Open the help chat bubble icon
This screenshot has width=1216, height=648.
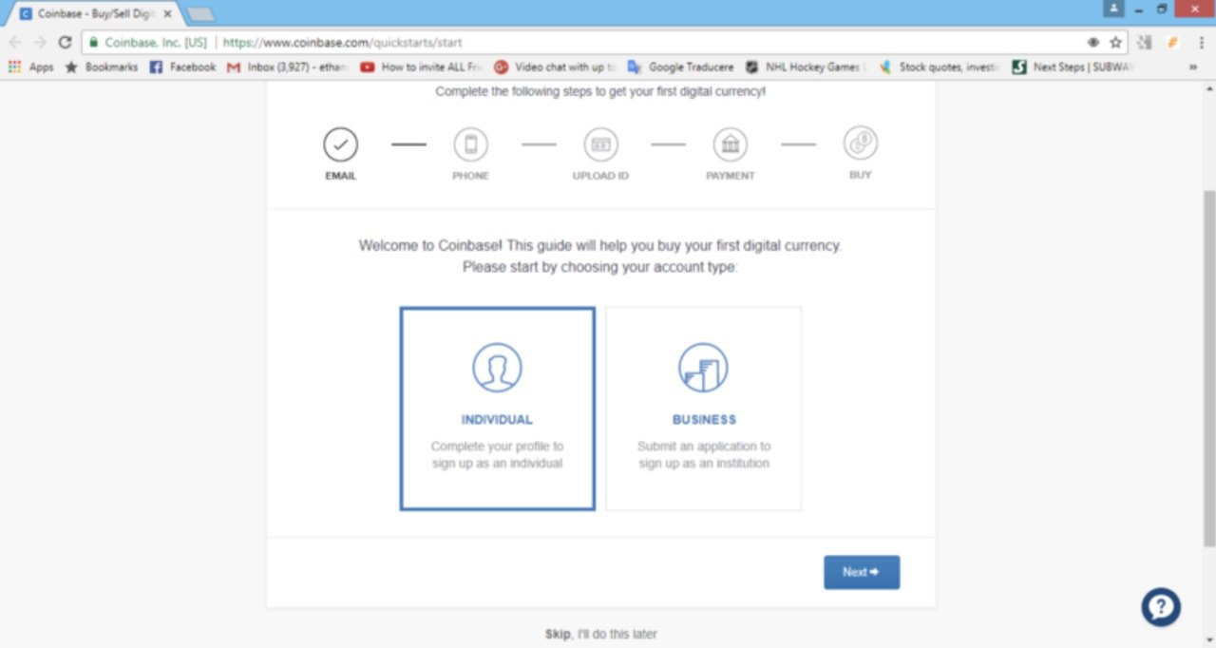[x=1161, y=607]
